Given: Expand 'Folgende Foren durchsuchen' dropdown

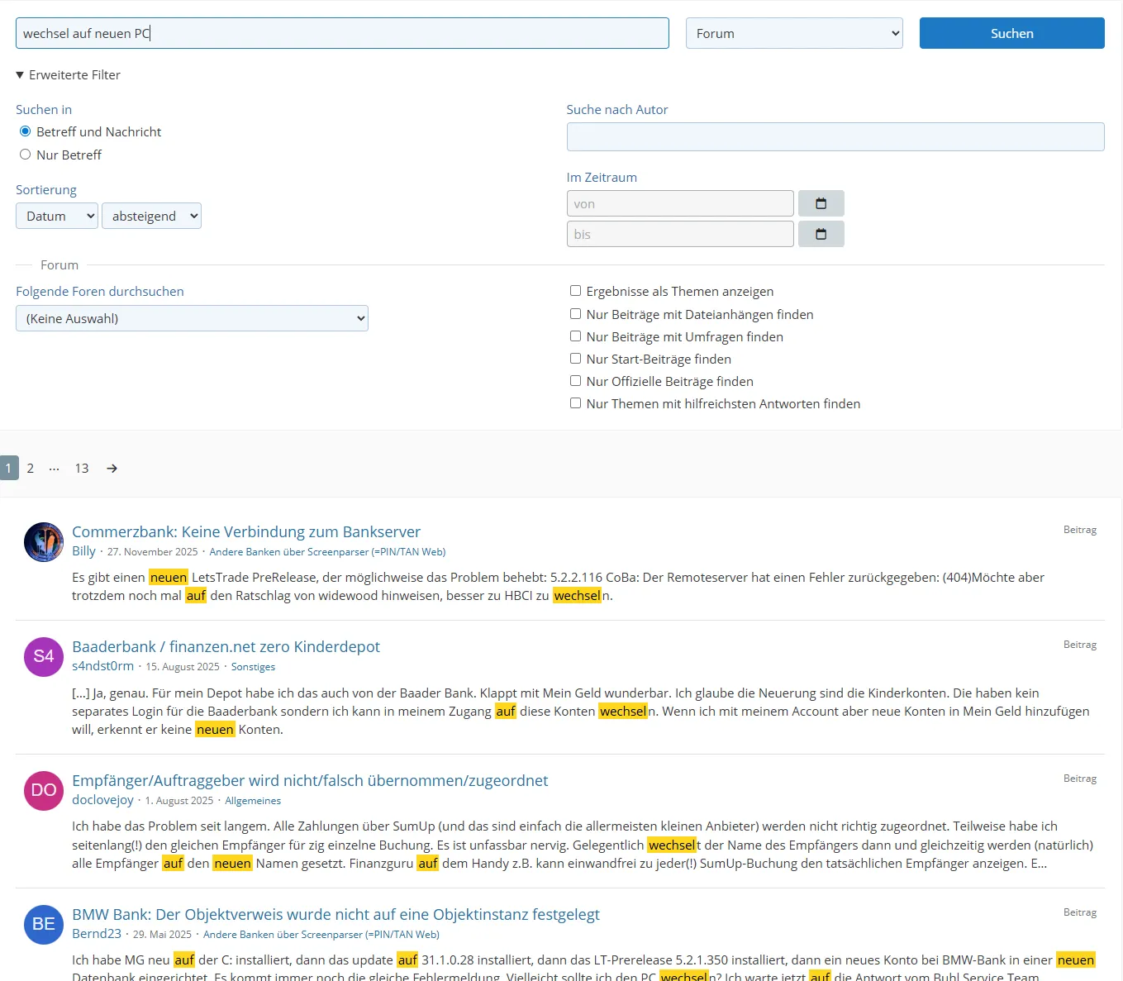Looking at the screenshot, I should tap(192, 318).
